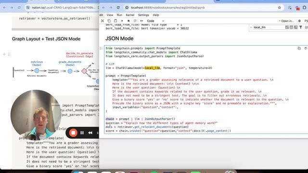308x173 pixels.
Task: Copy the selected cell in Jupyter
Action: point(109,21)
